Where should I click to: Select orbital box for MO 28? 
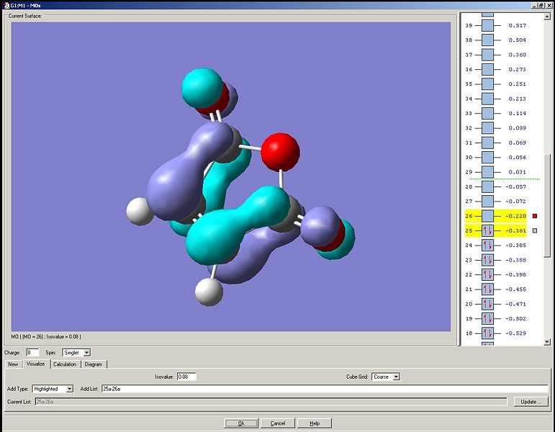coord(487,186)
